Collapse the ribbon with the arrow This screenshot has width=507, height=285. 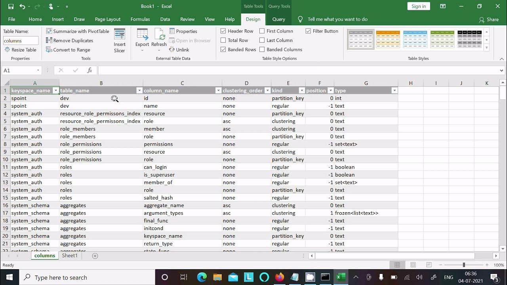tap(502, 59)
